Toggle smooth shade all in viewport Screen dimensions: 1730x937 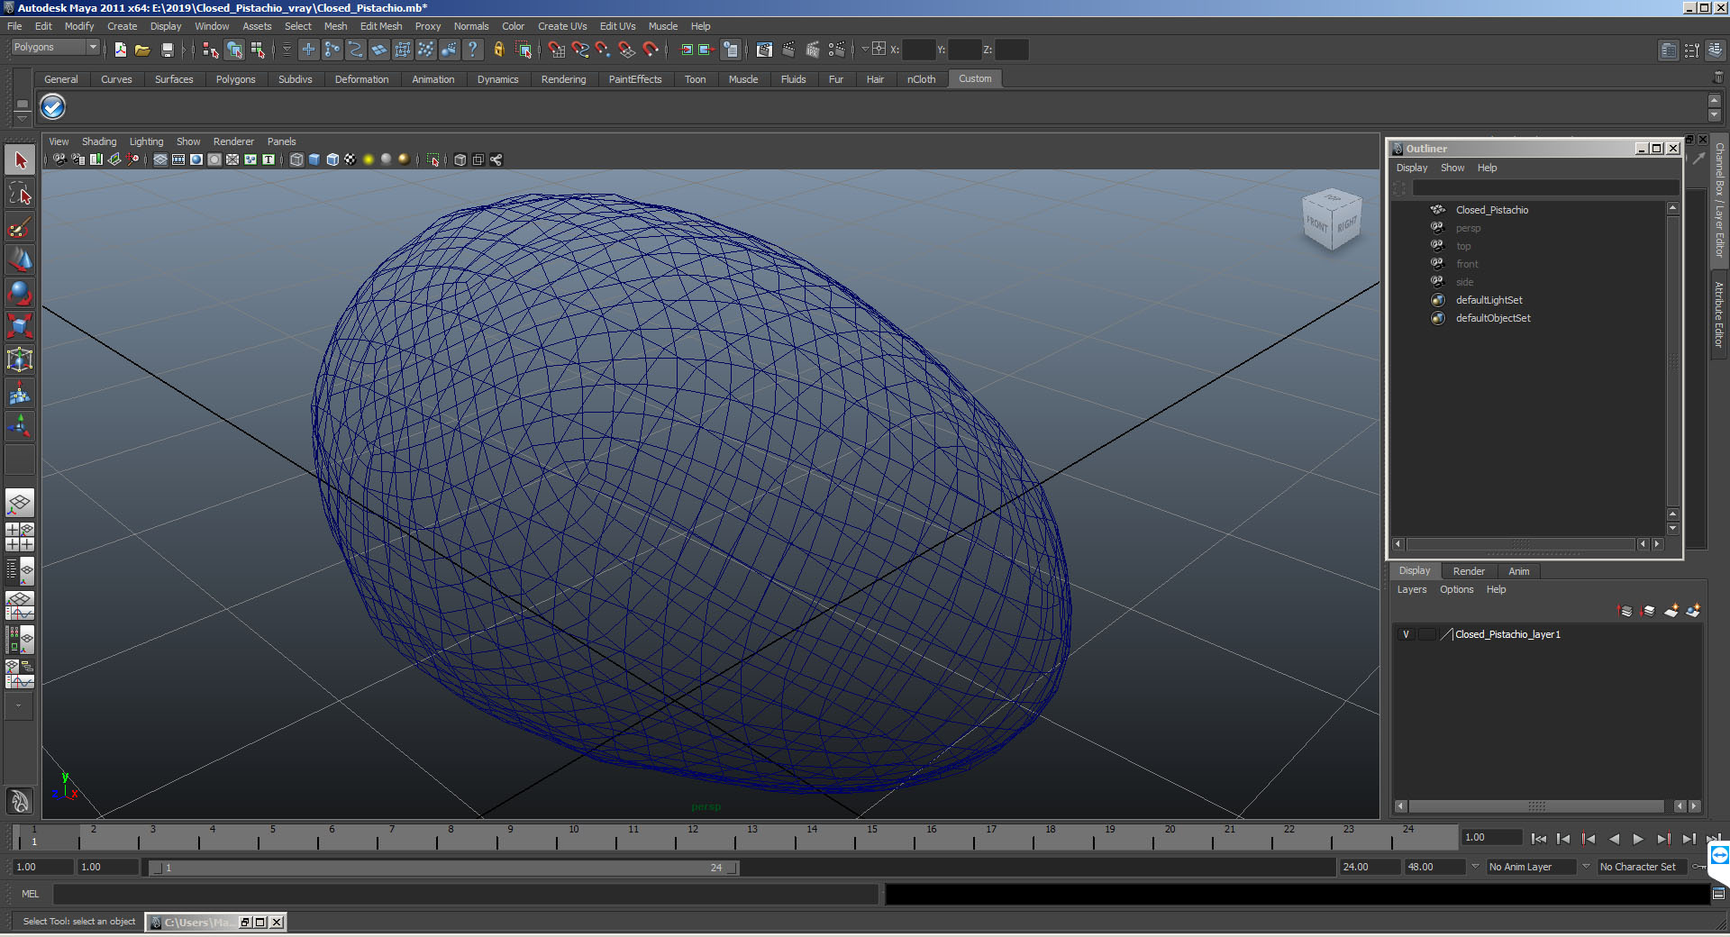pyautogui.click(x=314, y=159)
